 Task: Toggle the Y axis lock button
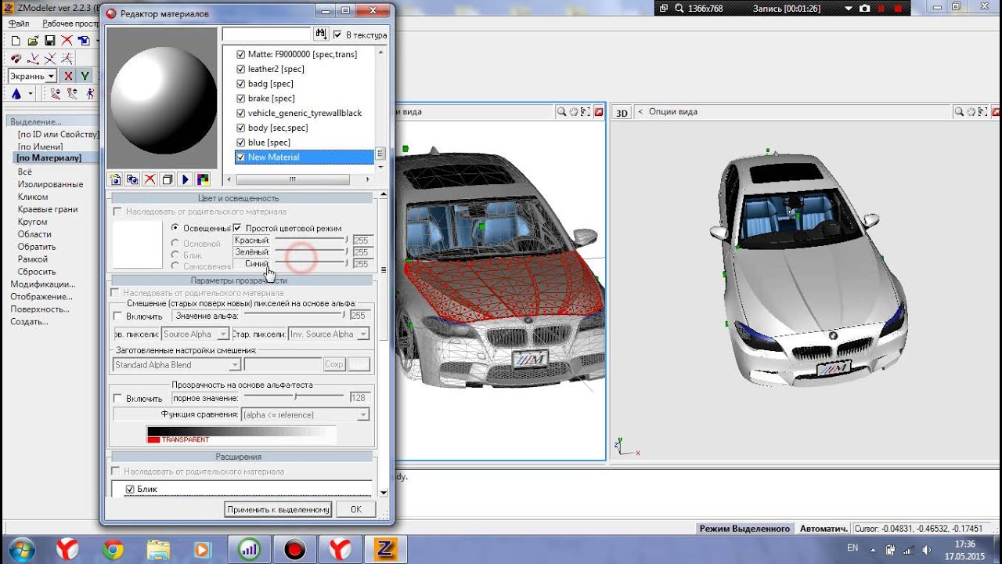pos(85,76)
